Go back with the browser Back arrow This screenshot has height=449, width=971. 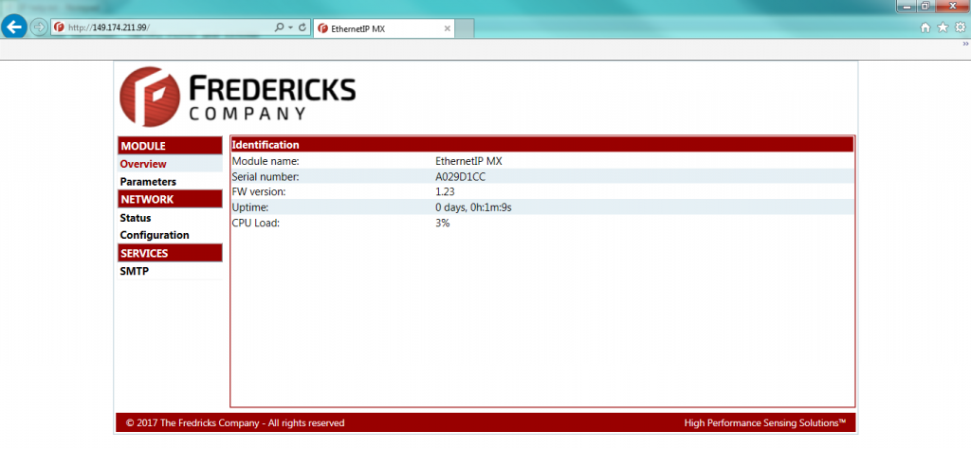(x=13, y=27)
